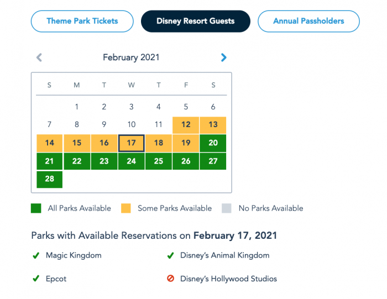Select the Disney Resort Guests tab
Viewport: 387px width, 299px height.
tap(196, 22)
